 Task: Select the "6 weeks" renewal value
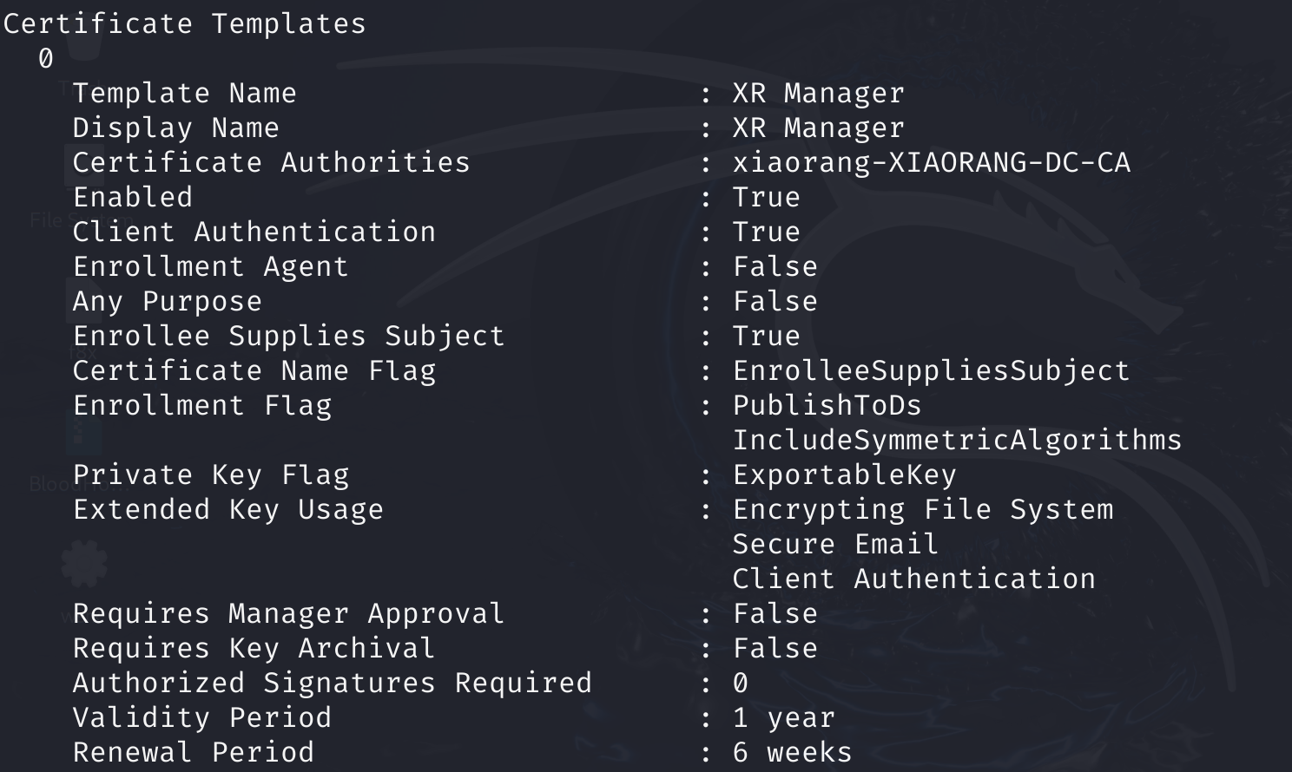pos(792,753)
